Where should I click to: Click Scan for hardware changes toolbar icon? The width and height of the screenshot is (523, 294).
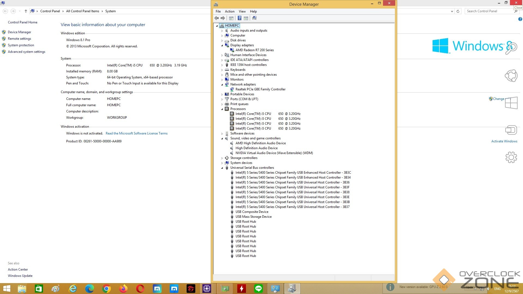click(x=254, y=18)
